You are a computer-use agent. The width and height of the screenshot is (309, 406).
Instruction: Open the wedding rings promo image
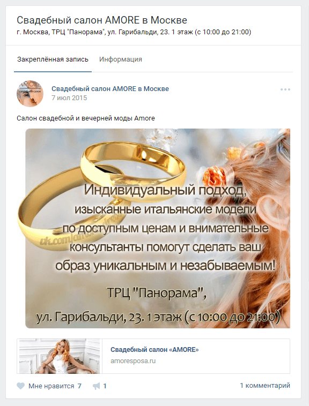(158, 228)
